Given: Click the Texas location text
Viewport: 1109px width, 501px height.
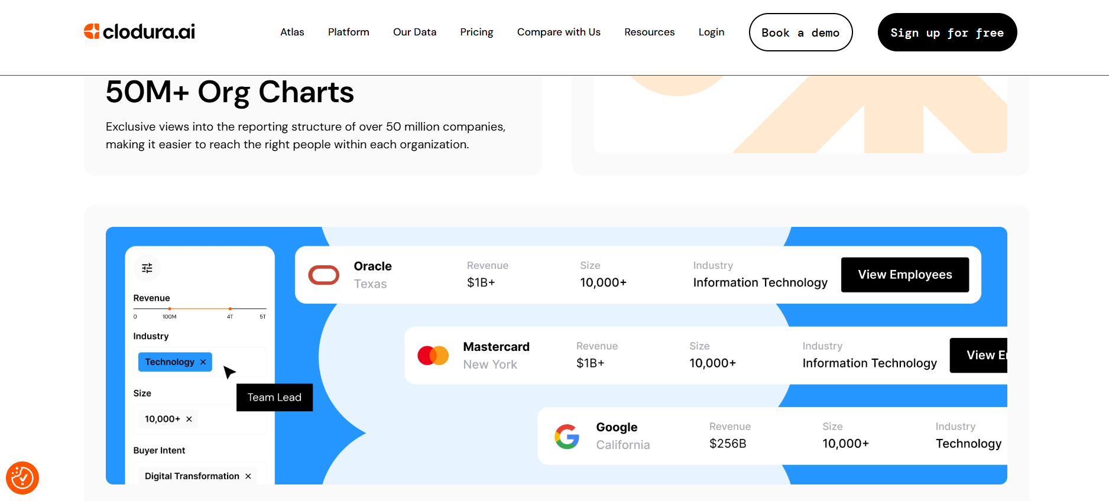Looking at the screenshot, I should (371, 284).
